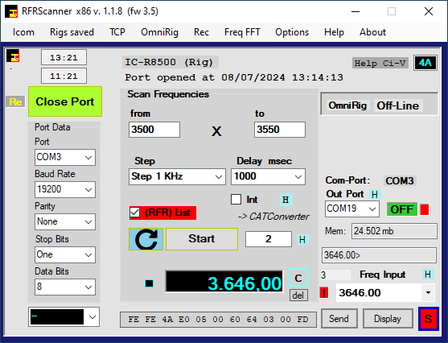
Task: Click the C clear button by the frequency display
Action: click(x=298, y=278)
